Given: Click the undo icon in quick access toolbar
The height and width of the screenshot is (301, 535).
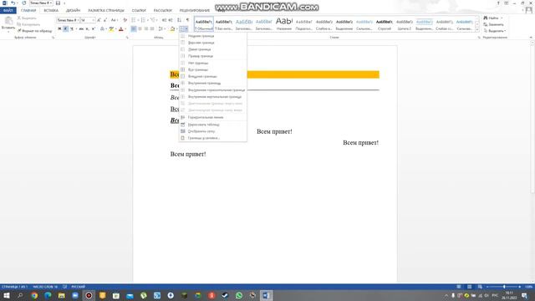Looking at the screenshot, I should click(x=13, y=3).
